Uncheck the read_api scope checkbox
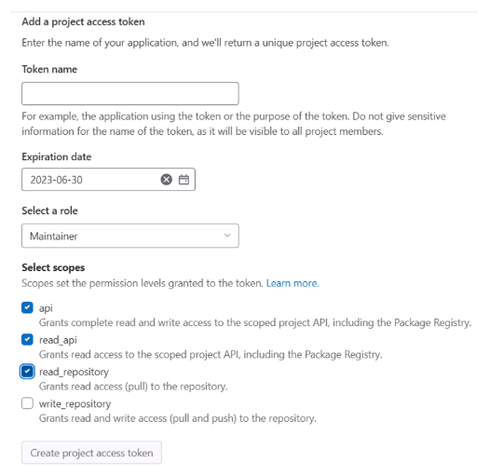The width and height of the screenshot is (489, 475). 27,339
